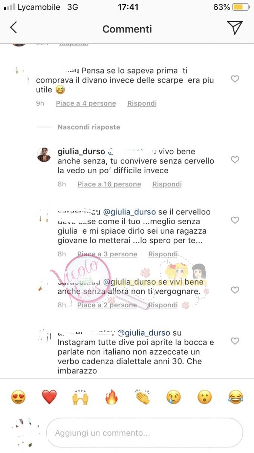Screen dimensions: 254x453
Task: Insert surprised face emoji reaction
Action: 205,397
